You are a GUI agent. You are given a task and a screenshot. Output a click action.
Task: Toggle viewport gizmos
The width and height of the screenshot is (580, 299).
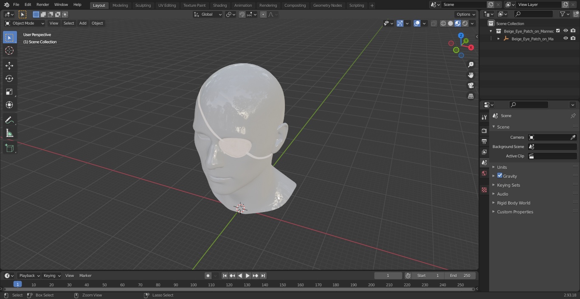pos(400,23)
